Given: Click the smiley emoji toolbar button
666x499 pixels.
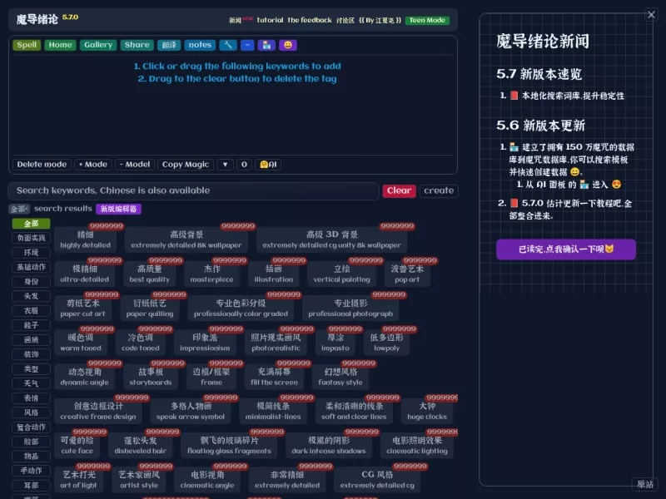Looking at the screenshot, I should click(288, 45).
